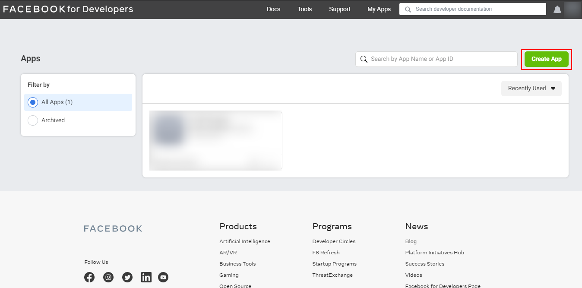This screenshot has width=582, height=288.
Task: Expand the Recently Used sort dropdown
Action: [531, 89]
